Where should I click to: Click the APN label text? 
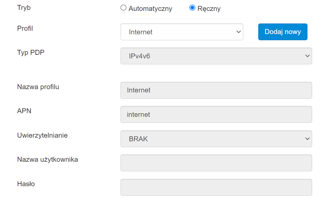(x=24, y=111)
